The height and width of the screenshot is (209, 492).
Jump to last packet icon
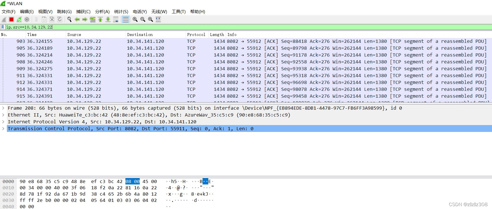(x=108, y=19)
